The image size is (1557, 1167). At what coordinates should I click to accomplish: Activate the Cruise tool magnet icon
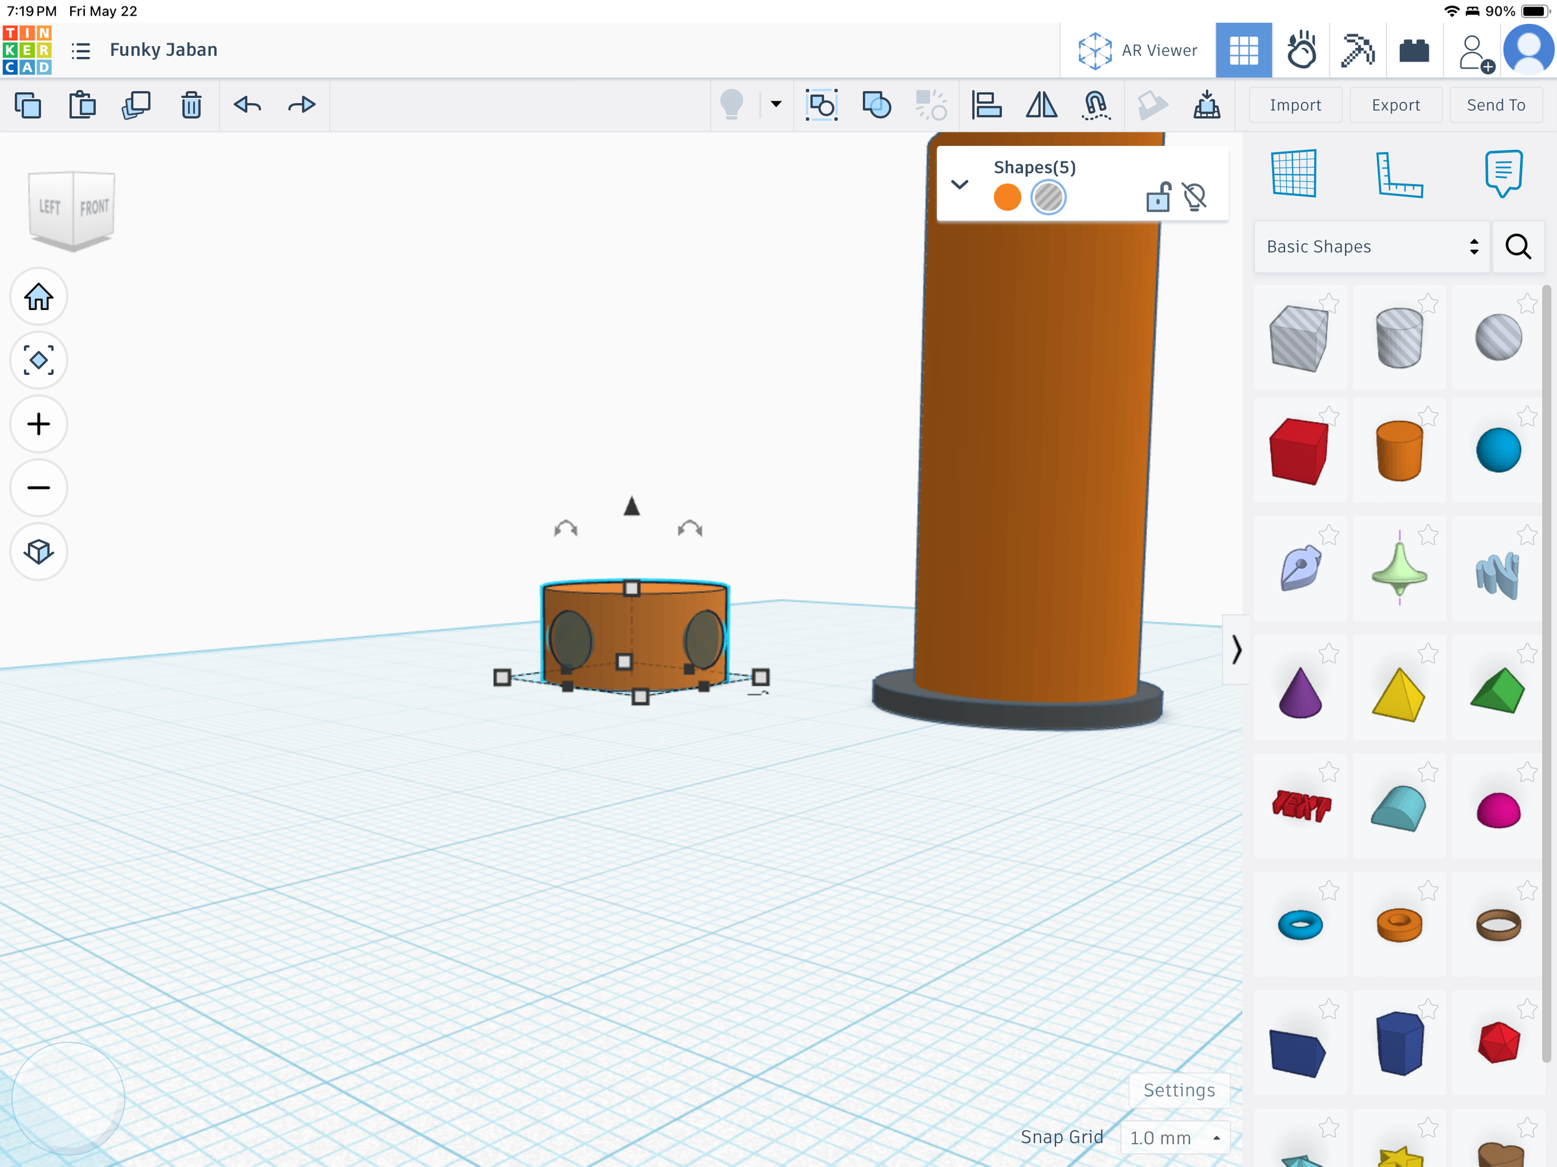tap(1095, 106)
